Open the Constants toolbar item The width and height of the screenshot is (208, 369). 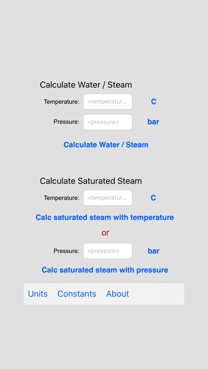[77, 294]
